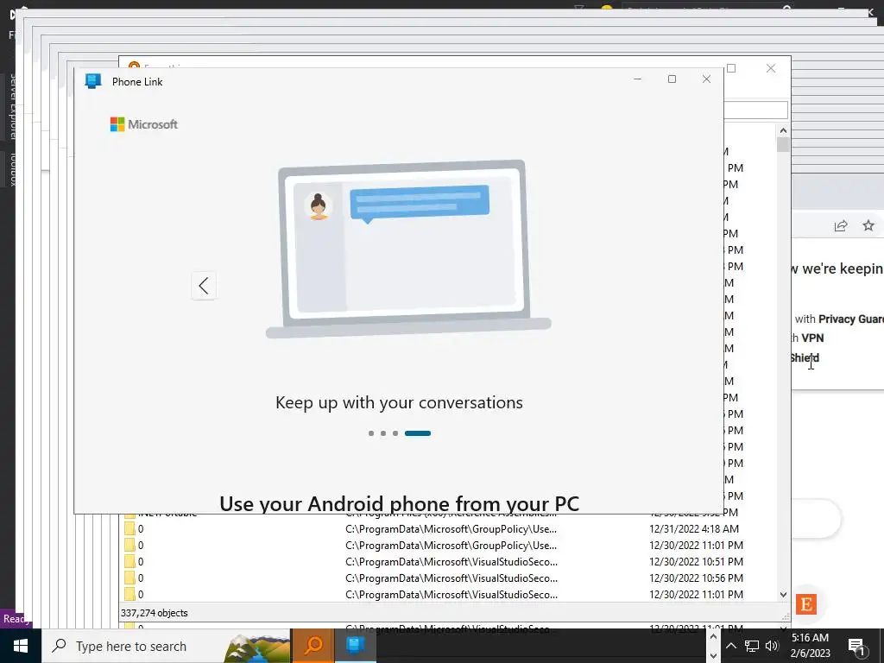Open the volume control tray icon
This screenshot has width=884, height=663.
click(772, 646)
